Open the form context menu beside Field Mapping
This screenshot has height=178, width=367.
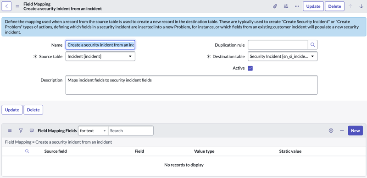[17, 6]
